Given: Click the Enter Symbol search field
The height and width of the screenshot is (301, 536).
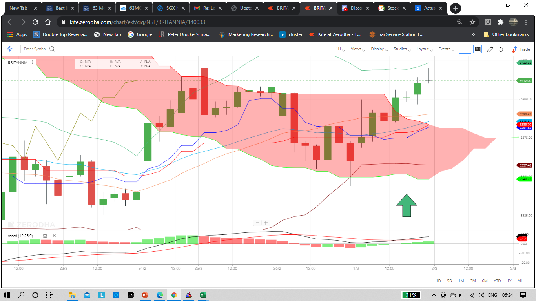Looking at the screenshot, I should [x=39, y=49].
